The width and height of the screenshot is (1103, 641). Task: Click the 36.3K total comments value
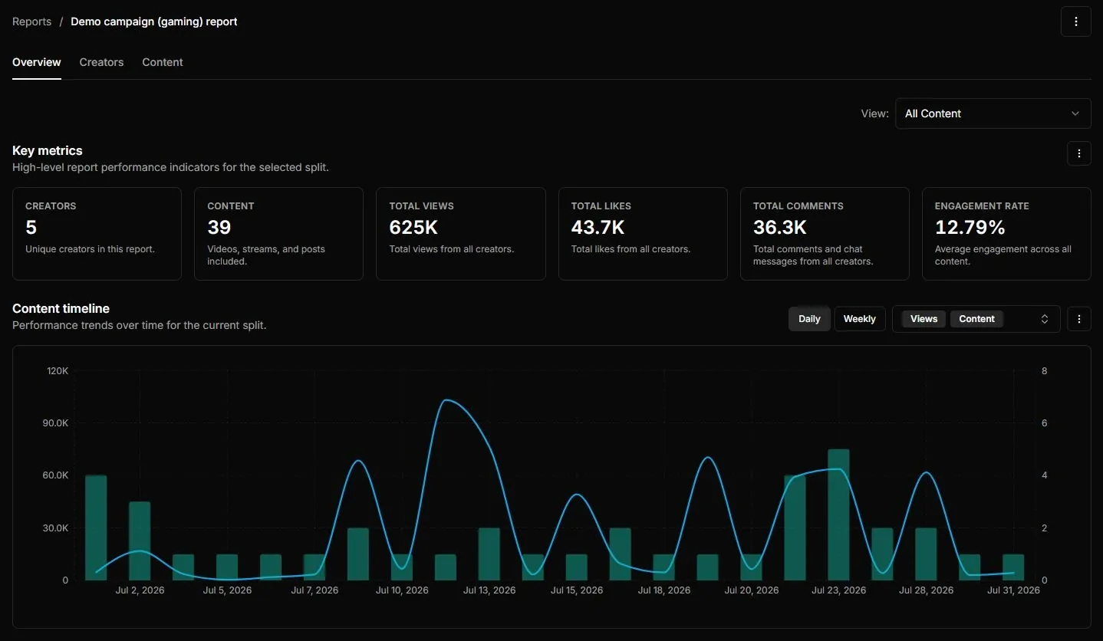(x=780, y=227)
